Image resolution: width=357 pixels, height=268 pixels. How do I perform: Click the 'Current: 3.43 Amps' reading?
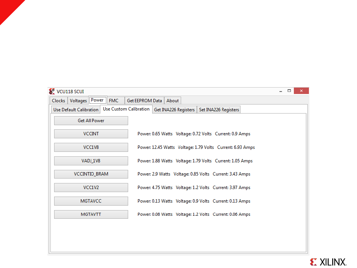231,174
